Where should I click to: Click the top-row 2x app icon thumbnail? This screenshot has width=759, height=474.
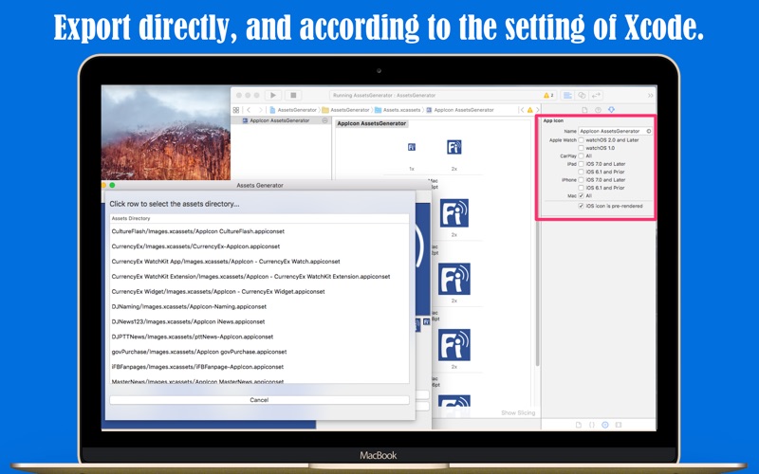tap(454, 147)
